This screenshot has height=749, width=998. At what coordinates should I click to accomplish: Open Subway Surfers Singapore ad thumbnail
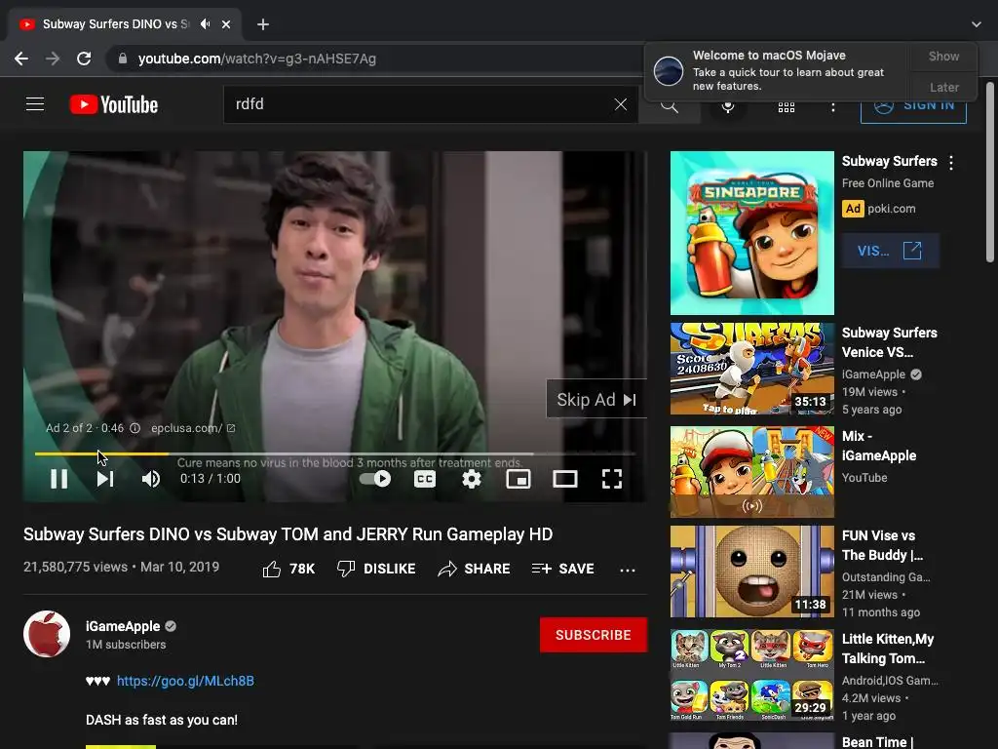tap(752, 233)
